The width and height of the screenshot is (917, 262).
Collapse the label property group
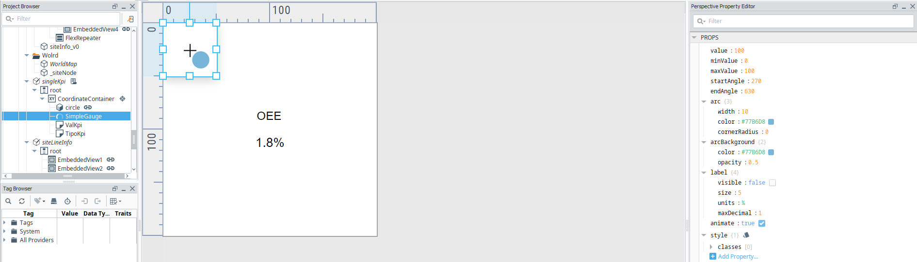click(x=704, y=173)
